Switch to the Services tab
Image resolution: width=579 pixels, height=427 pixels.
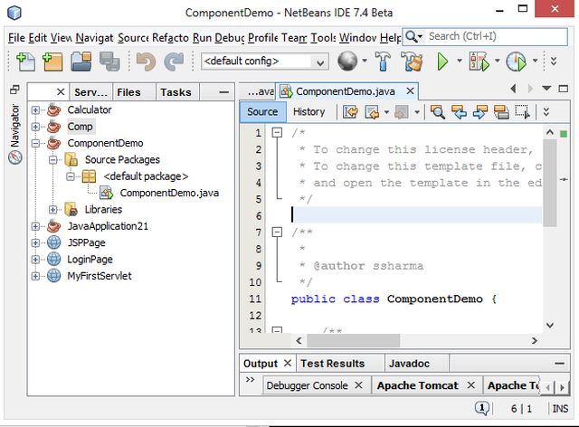(x=90, y=92)
